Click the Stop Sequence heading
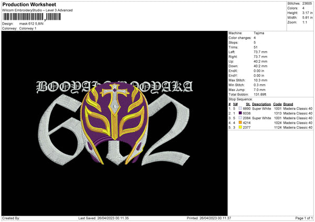The height and width of the screenshot is (222, 315). [x=240, y=99]
